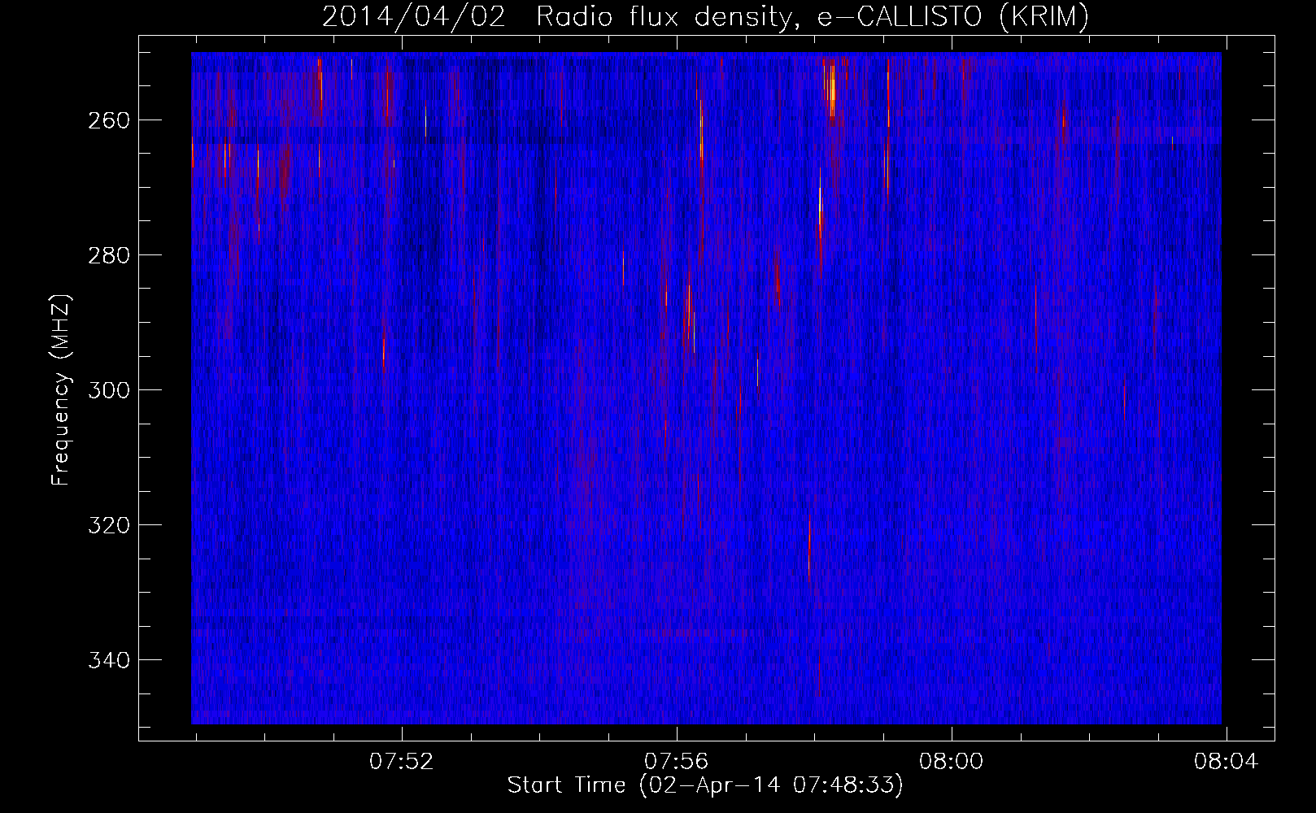Click the 260 frequency tick label
Viewport: 1316px width, 813px height.
point(107,121)
